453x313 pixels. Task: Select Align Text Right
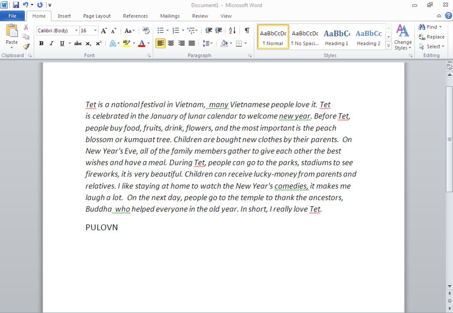[181, 43]
